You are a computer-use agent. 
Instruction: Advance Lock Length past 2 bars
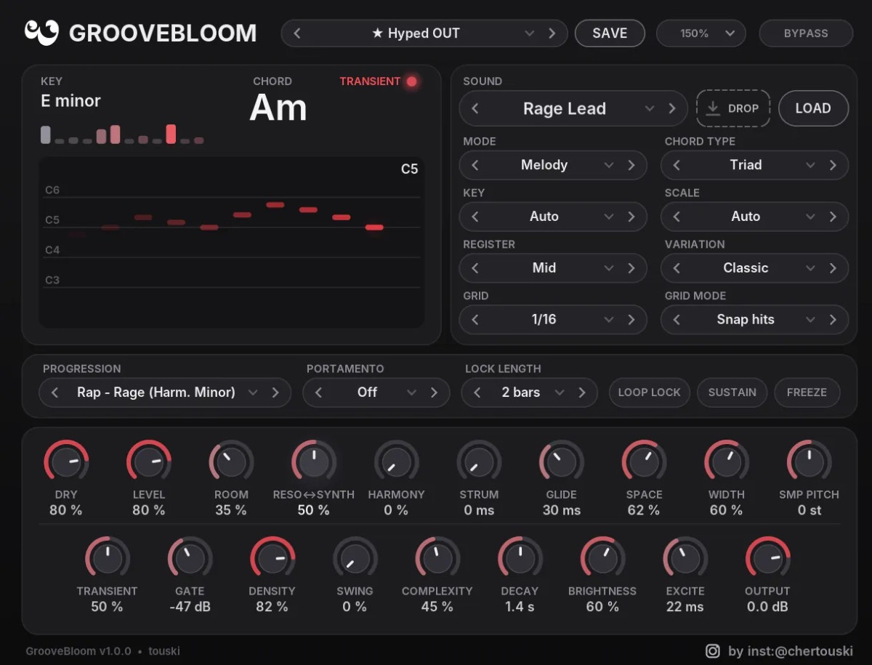(x=582, y=392)
